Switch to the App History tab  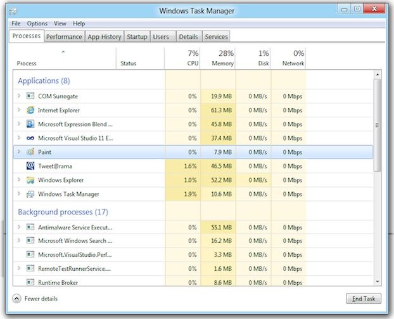[105, 37]
